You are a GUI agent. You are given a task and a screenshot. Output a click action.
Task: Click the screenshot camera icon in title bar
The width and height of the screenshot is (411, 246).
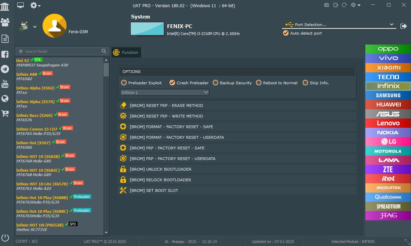(326, 5)
